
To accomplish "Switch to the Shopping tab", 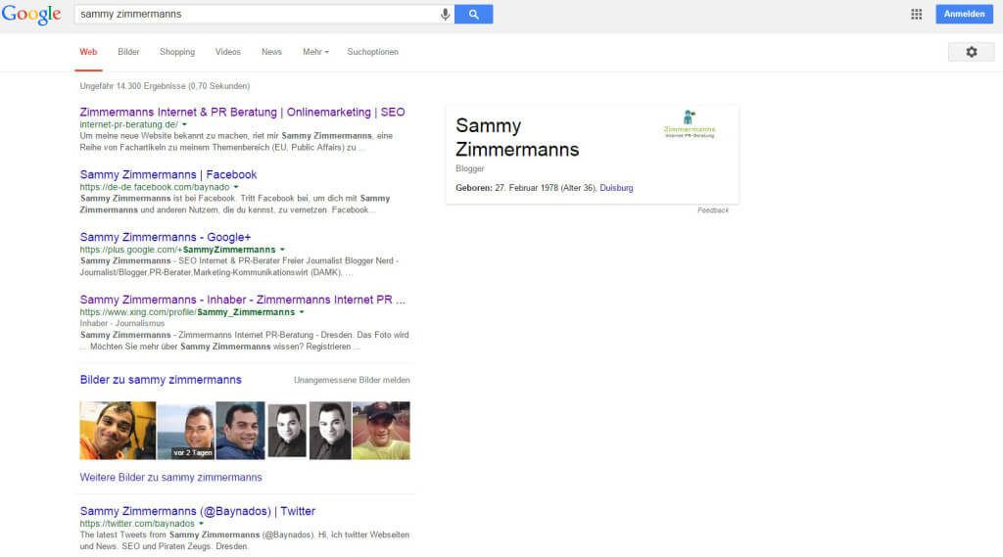I will tap(177, 52).
